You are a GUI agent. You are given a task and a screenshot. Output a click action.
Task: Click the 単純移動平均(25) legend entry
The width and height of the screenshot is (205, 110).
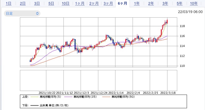coord(80,97)
